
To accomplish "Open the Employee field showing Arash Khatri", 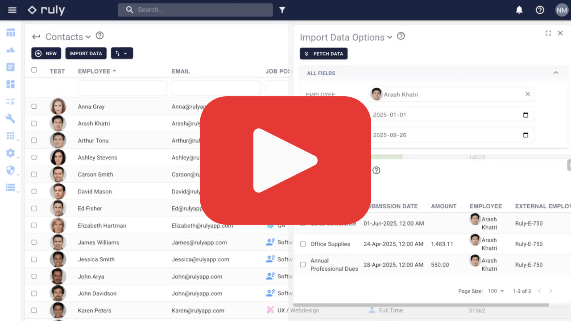I will click(x=451, y=94).
